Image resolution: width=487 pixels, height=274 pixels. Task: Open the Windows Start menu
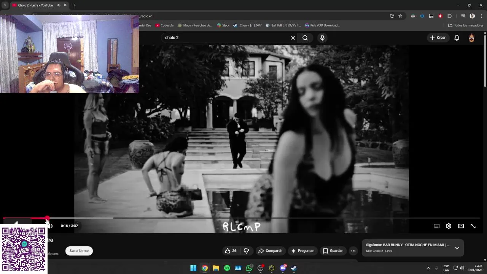pyautogui.click(x=193, y=268)
